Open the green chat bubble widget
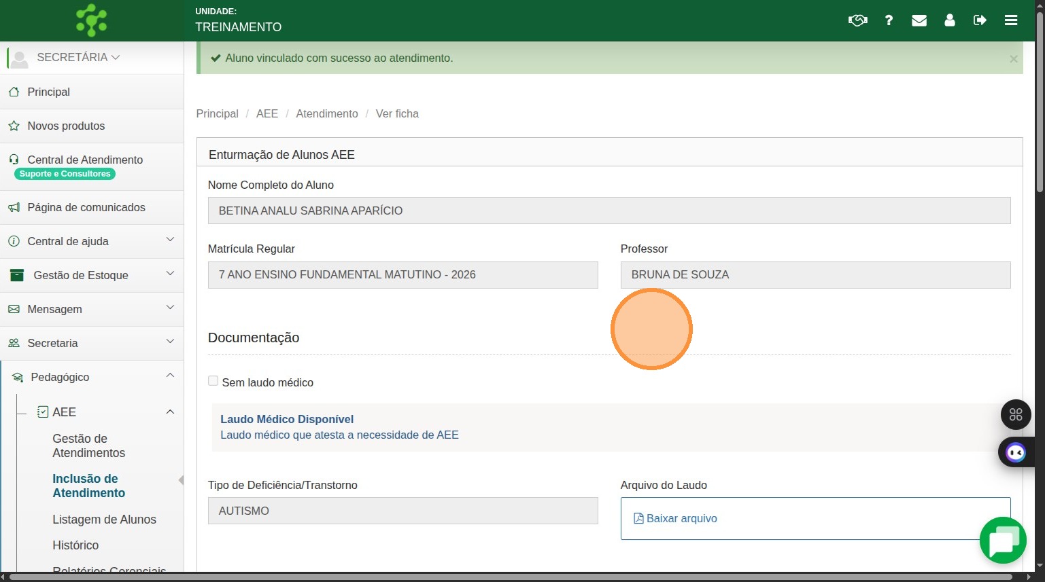The width and height of the screenshot is (1045, 582). click(1003, 541)
